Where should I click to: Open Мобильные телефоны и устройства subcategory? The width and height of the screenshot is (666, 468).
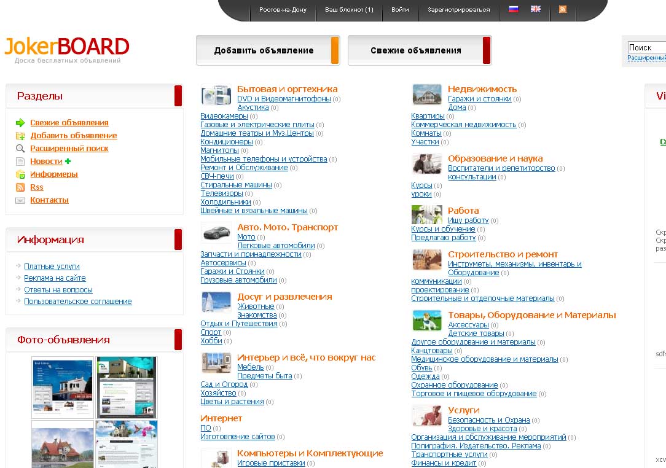coord(264,159)
